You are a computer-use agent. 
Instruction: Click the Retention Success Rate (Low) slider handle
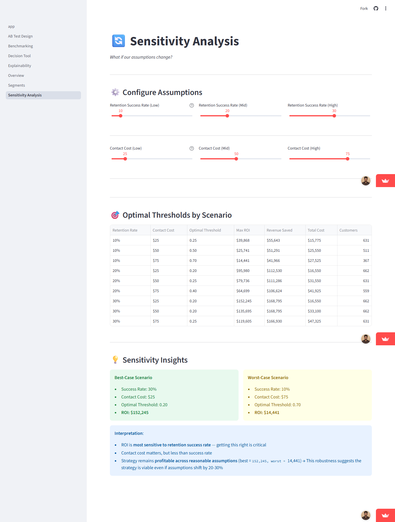121,116
